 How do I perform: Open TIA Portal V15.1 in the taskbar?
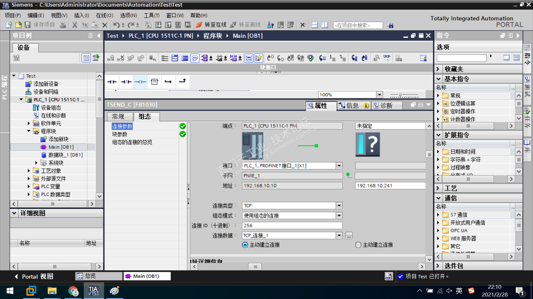click(x=94, y=291)
